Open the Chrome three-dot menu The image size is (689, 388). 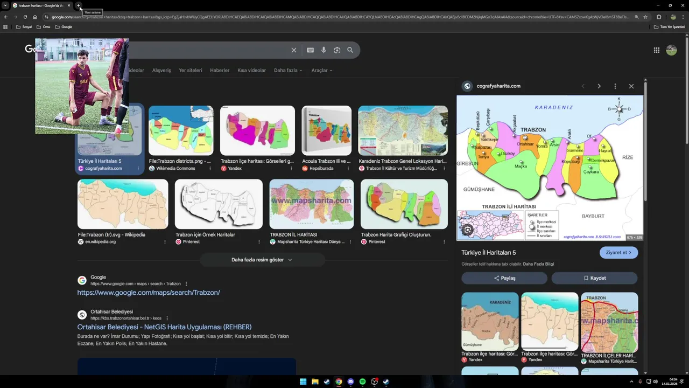coord(683,17)
